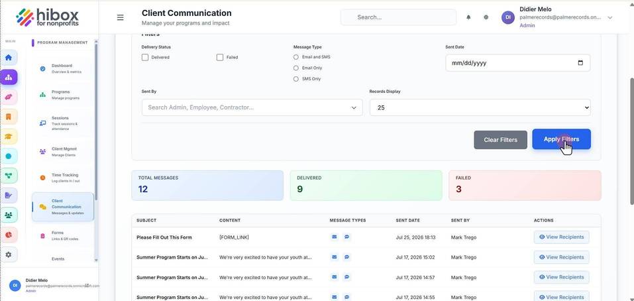Open the home icon in the main rail

[x=9, y=58]
